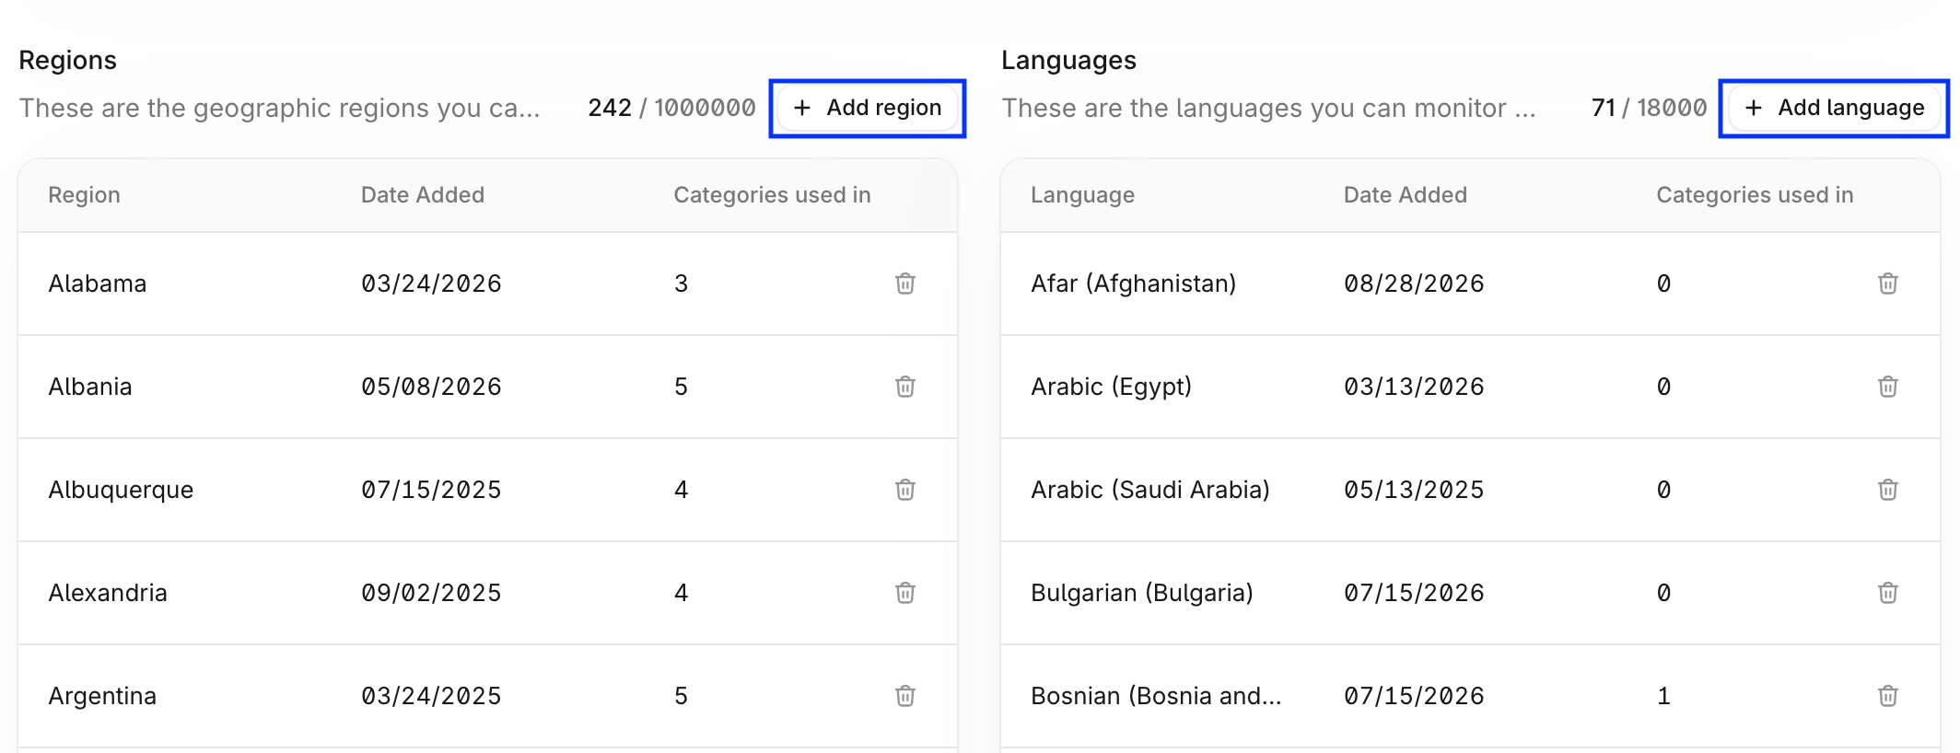Click the truncated Bosnian language name
The width and height of the screenshot is (1960, 753).
(1156, 696)
